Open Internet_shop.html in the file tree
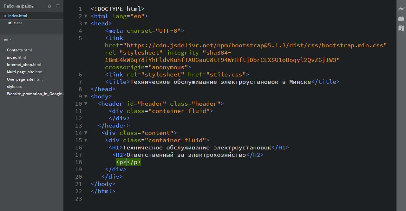Screen dimensions: 406x211 click(24, 65)
